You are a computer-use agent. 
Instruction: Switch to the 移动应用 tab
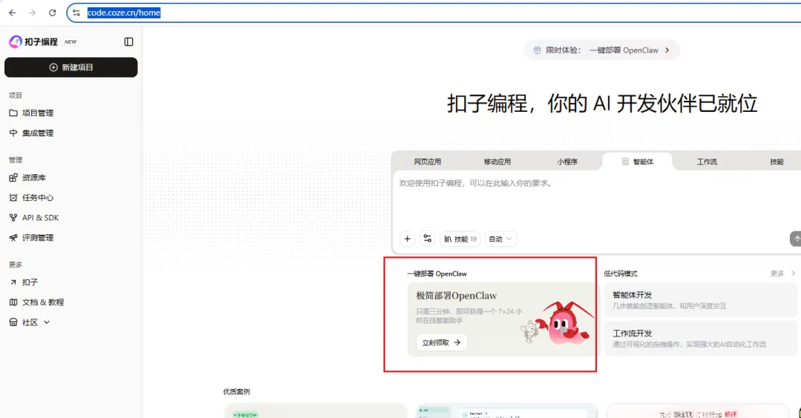click(x=497, y=162)
